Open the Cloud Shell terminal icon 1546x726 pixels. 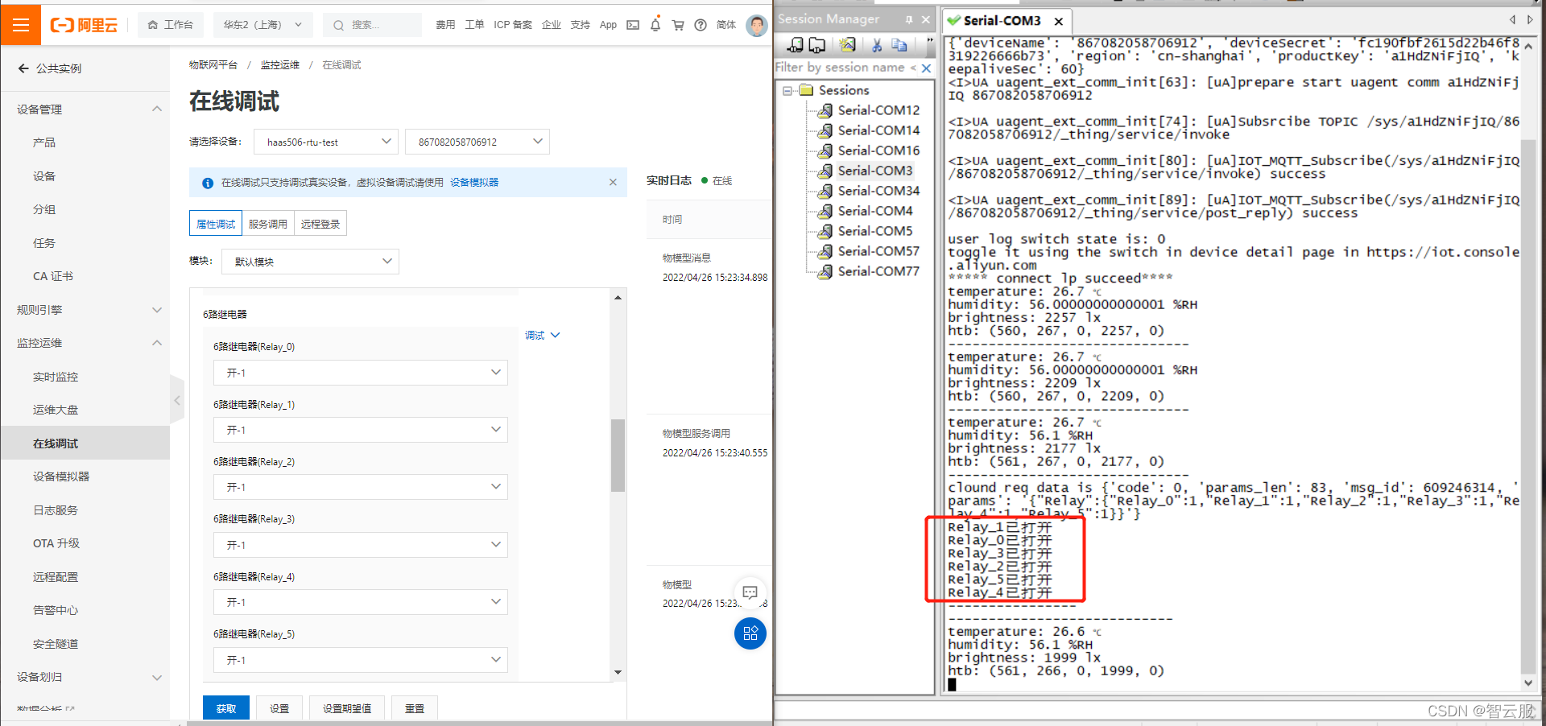click(633, 25)
